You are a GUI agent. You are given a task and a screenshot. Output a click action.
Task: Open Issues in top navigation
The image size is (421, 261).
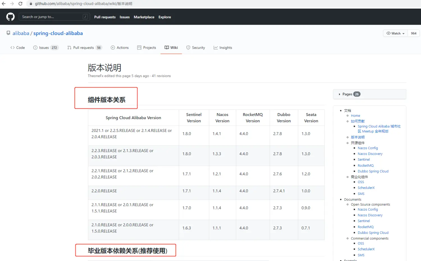click(x=125, y=17)
